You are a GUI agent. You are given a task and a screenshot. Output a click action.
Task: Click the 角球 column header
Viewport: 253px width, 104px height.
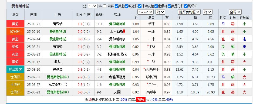(99, 15)
